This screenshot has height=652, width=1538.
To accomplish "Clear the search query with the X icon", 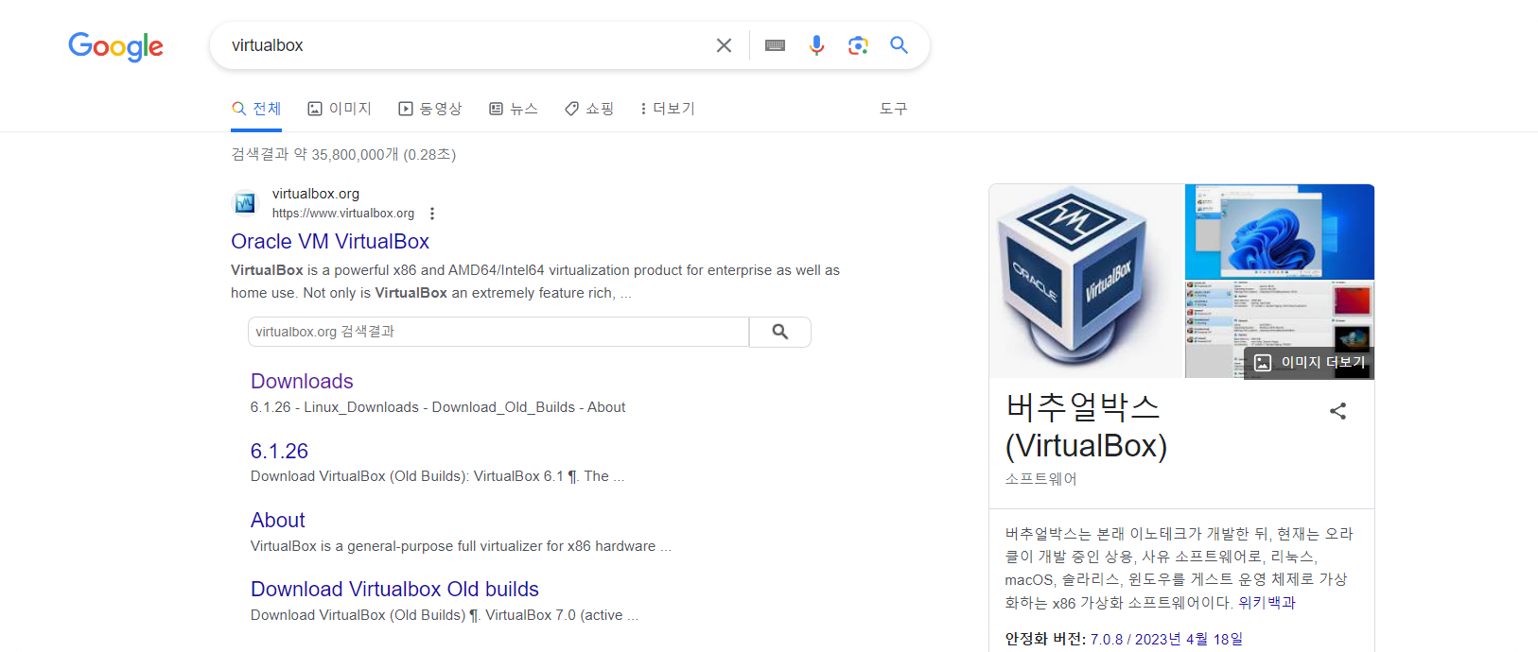I will (x=724, y=45).
